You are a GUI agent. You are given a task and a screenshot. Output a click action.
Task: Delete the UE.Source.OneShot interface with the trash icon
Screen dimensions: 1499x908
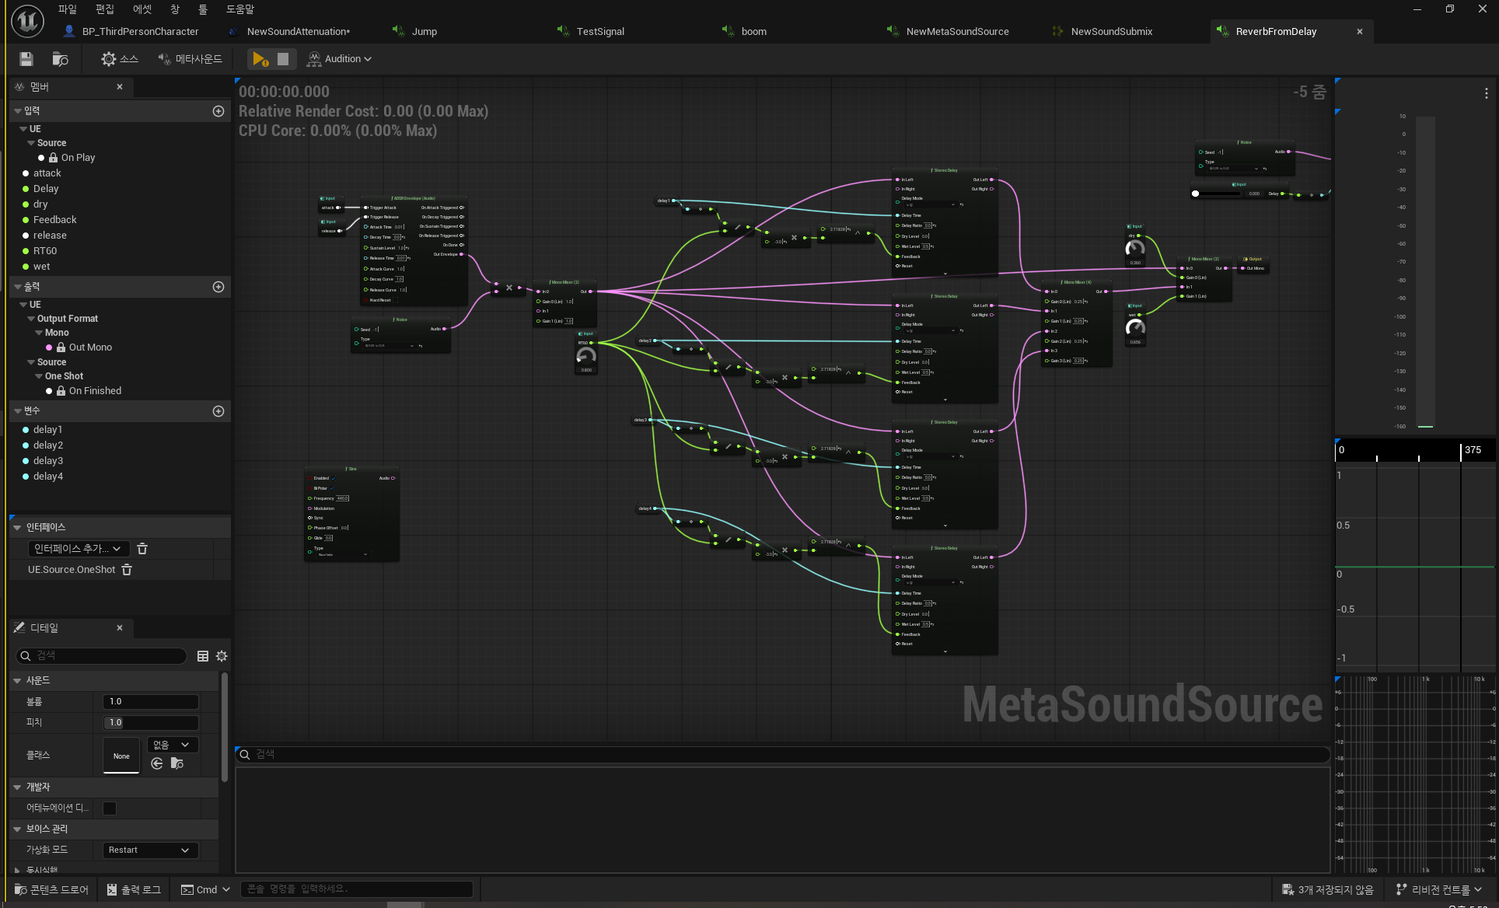(x=128, y=570)
